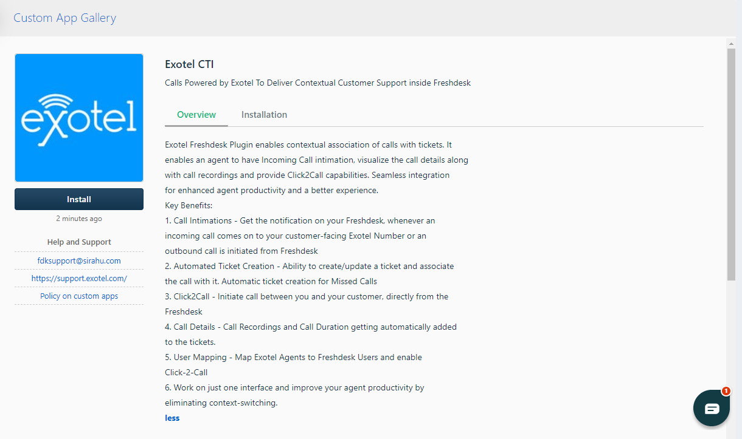Screen dimensions: 742x439
Task: Visit the support.exotel.com link
Action: (x=79, y=278)
